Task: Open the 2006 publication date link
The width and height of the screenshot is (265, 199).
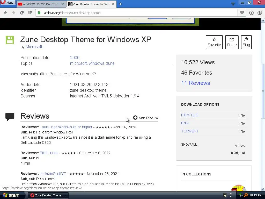Action: coord(75,58)
